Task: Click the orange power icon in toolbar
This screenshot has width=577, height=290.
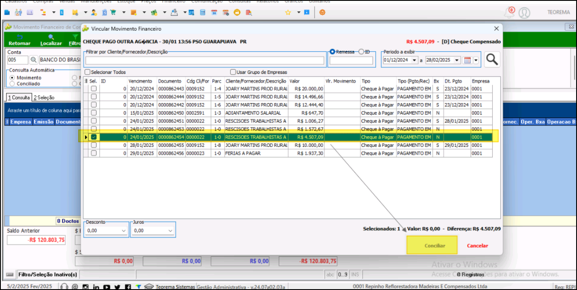Action: pyautogui.click(x=322, y=12)
